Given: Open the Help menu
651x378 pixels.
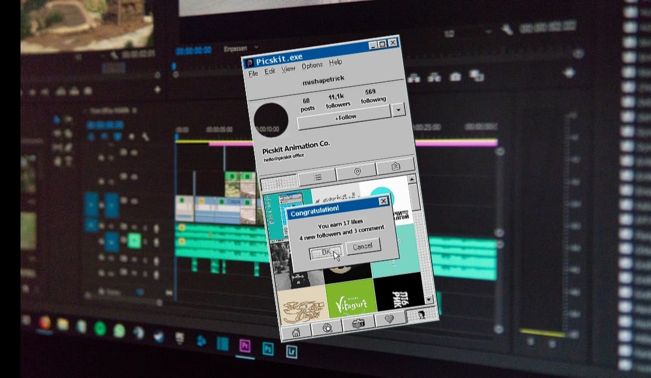Looking at the screenshot, I should click(x=335, y=62).
